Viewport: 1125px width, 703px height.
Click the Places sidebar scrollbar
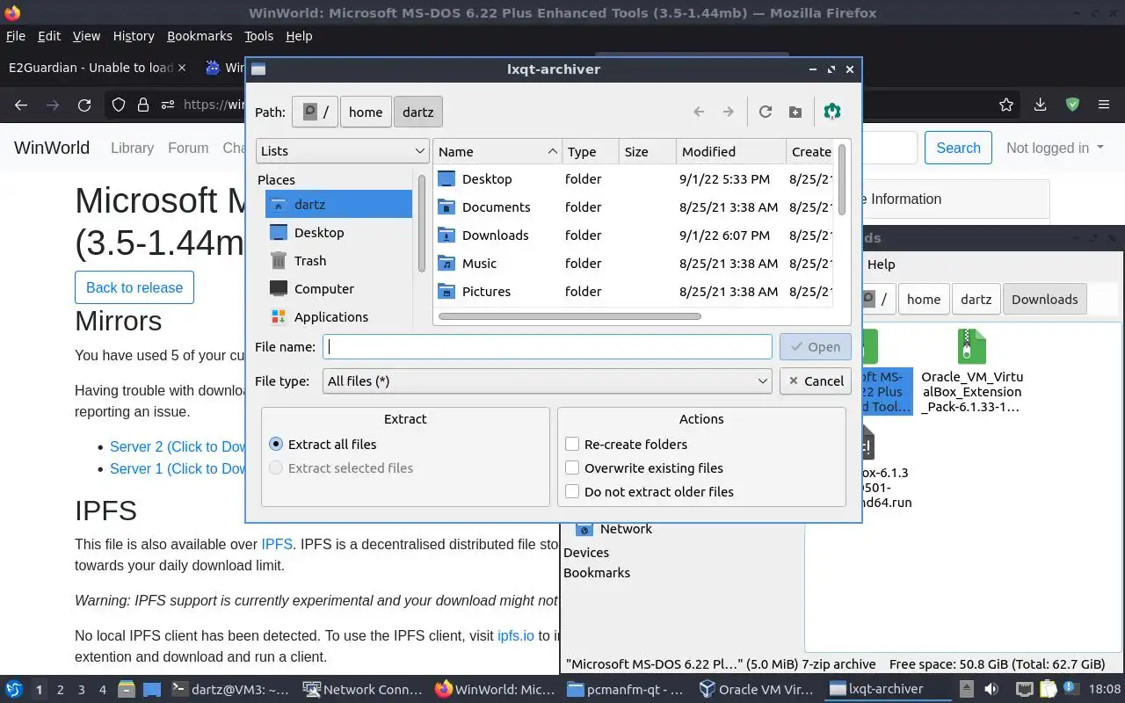422,224
